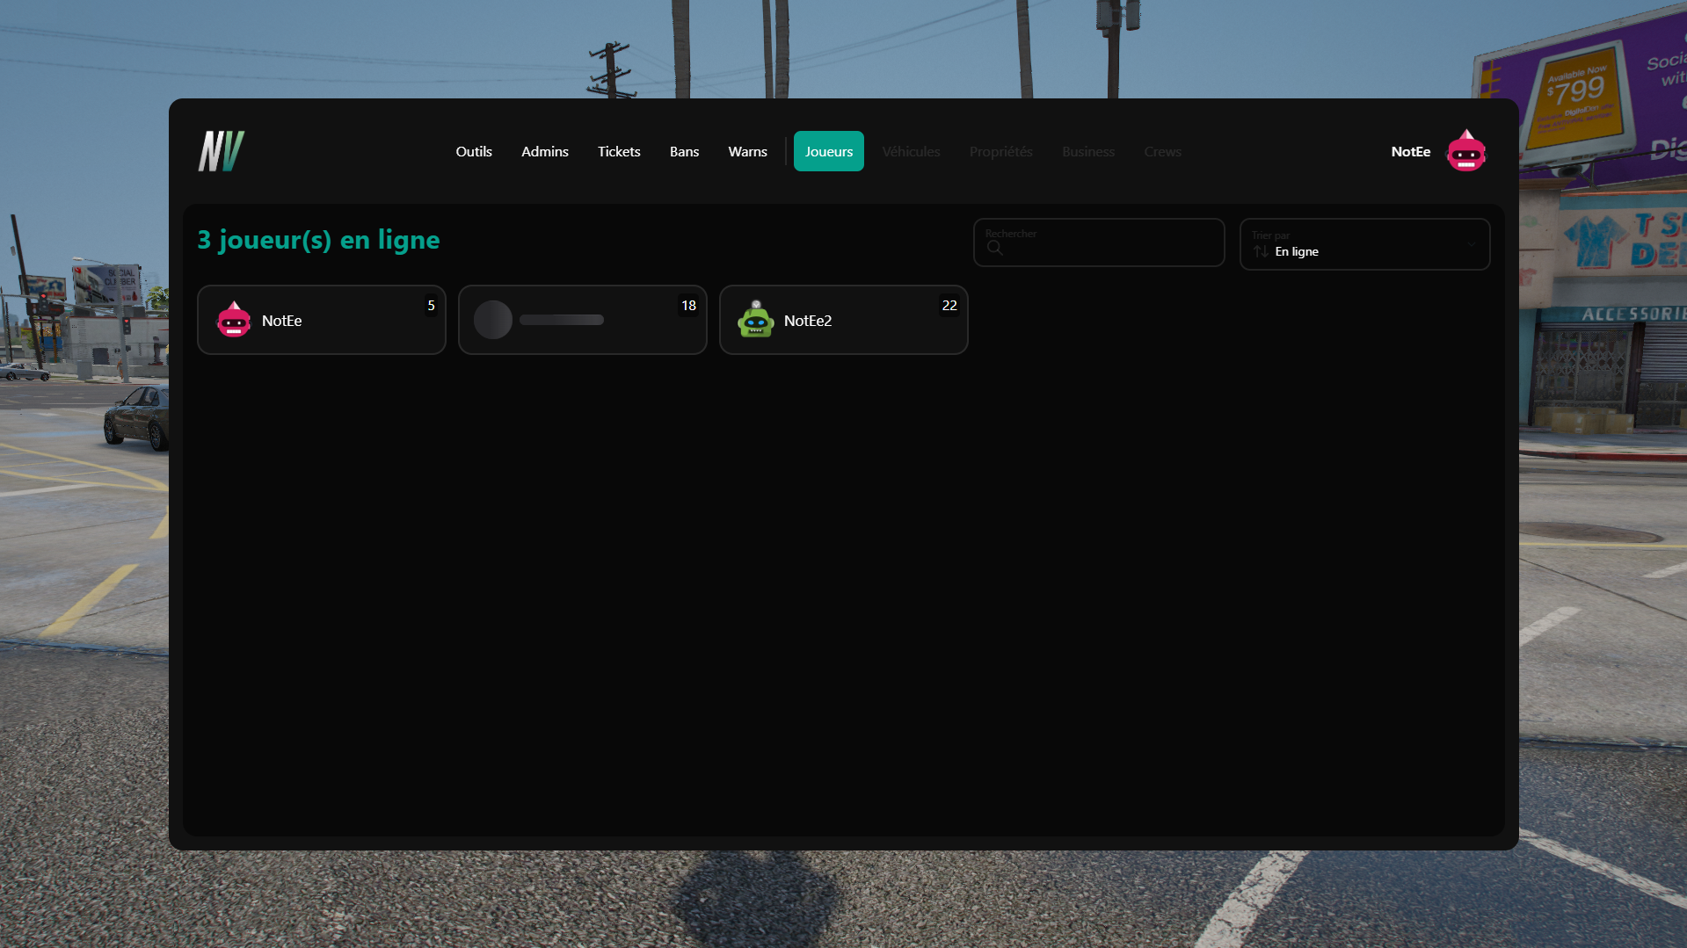Switch to the Warns tab
1687x948 pixels.
(x=746, y=151)
